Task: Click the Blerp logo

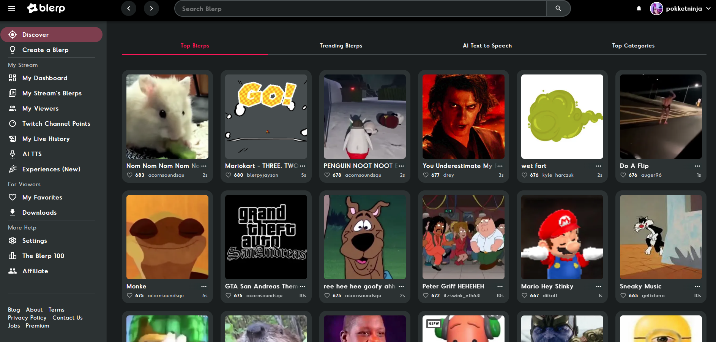Action: click(46, 8)
